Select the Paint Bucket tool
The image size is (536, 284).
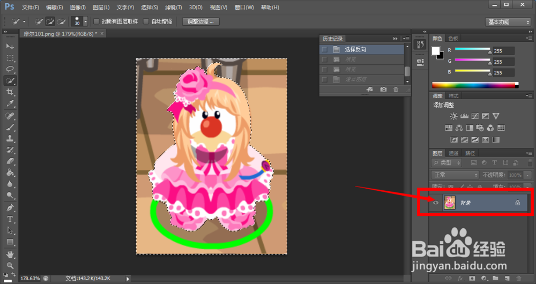10,173
